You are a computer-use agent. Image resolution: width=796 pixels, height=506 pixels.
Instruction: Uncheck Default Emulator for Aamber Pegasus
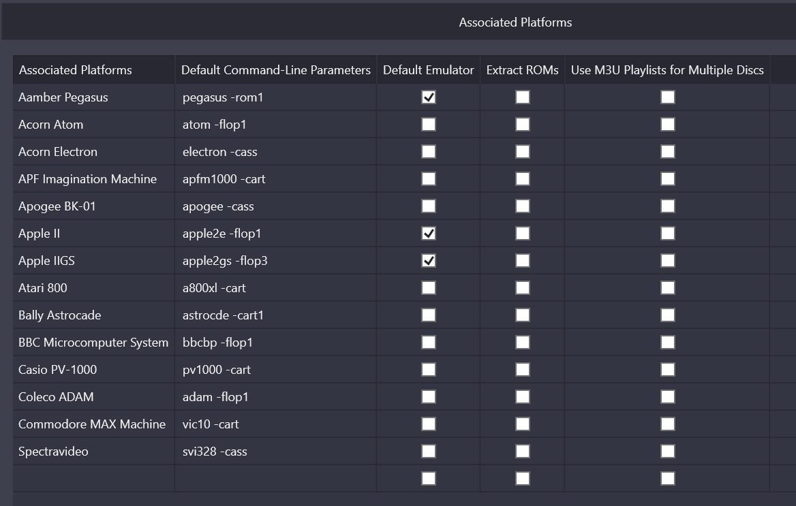[429, 97]
